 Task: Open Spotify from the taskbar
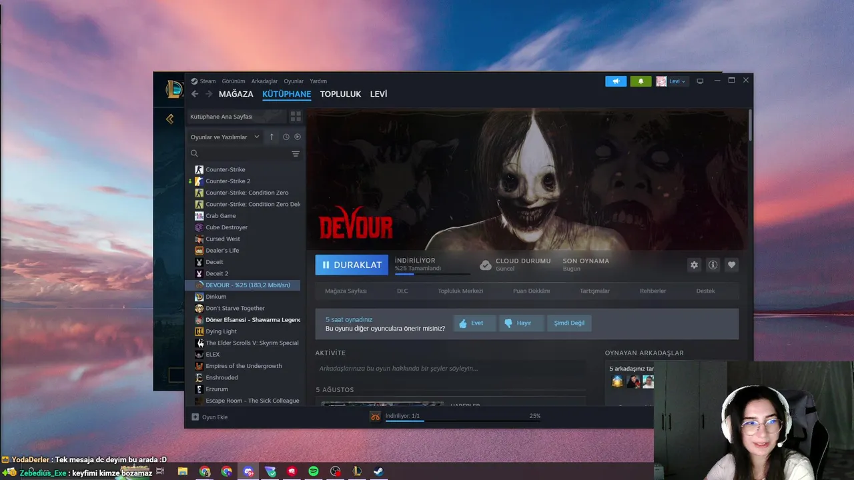[314, 471]
